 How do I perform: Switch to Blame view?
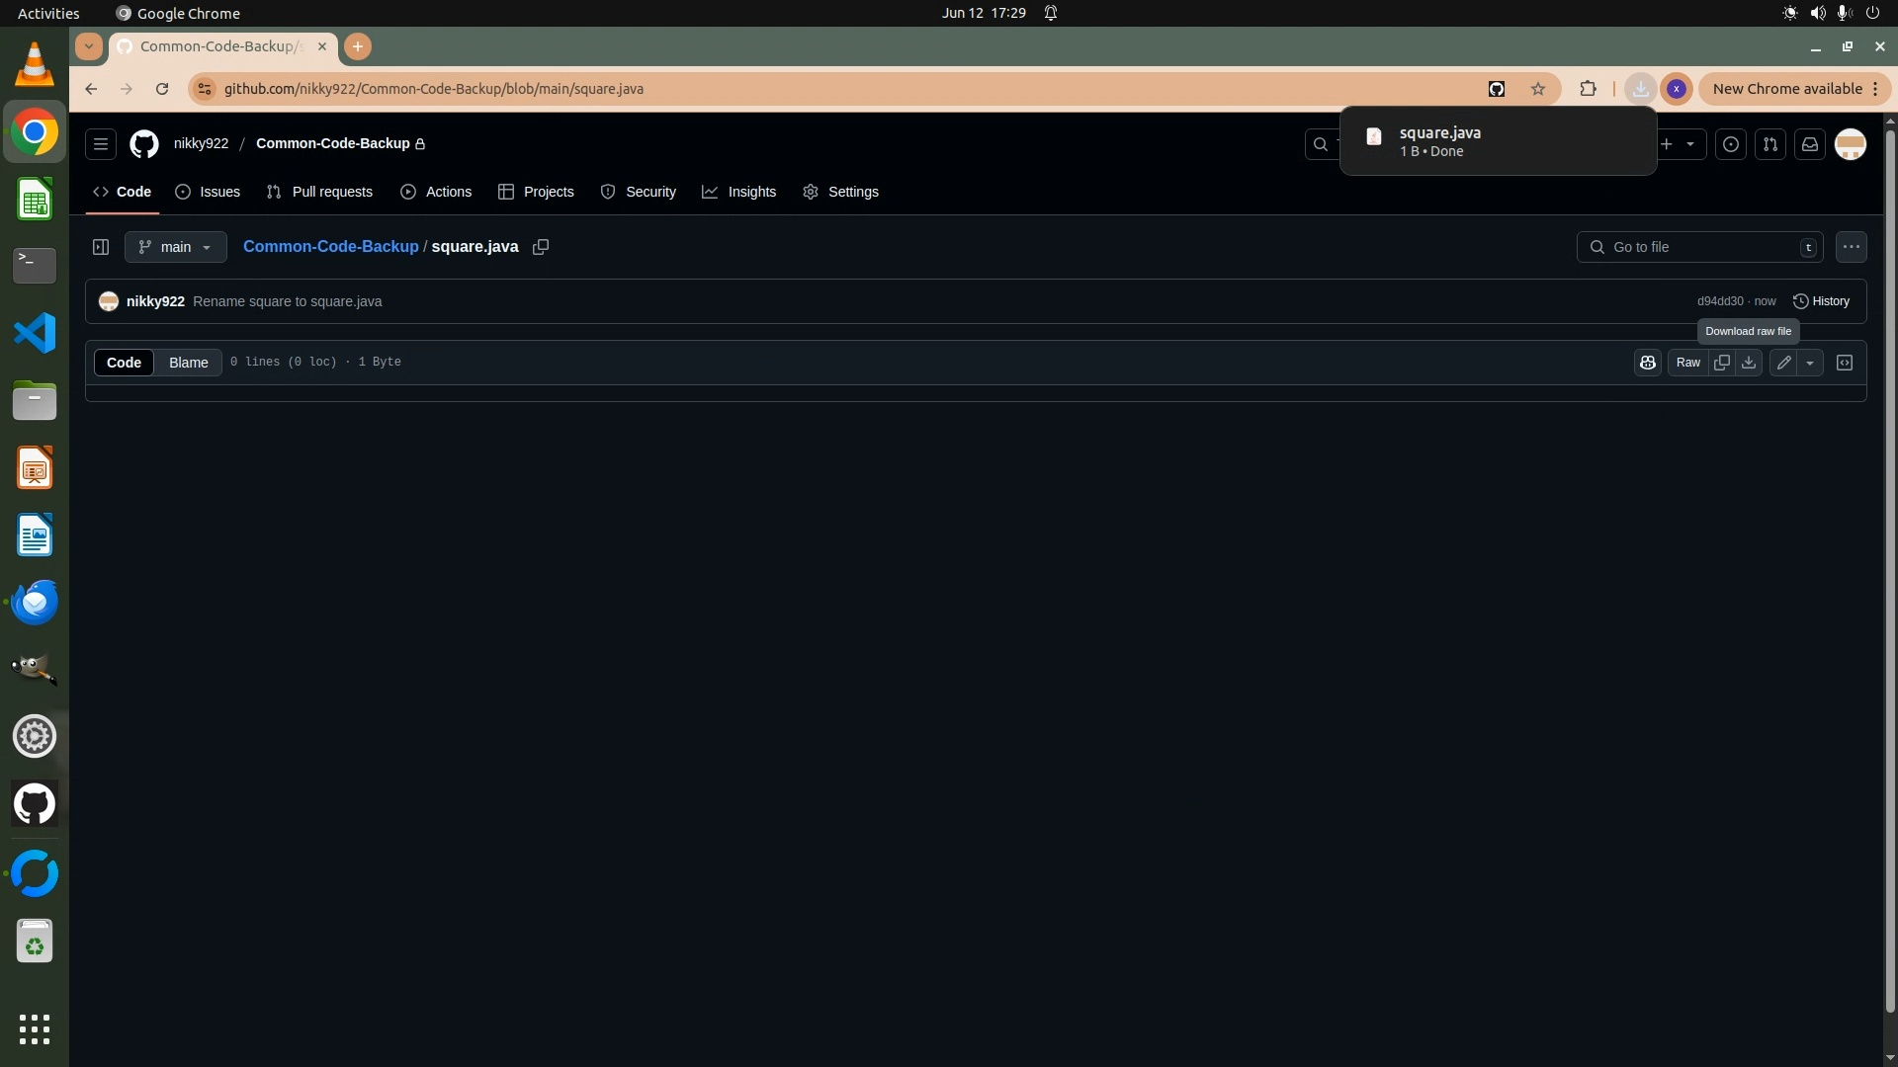pyautogui.click(x=188, y=363)
